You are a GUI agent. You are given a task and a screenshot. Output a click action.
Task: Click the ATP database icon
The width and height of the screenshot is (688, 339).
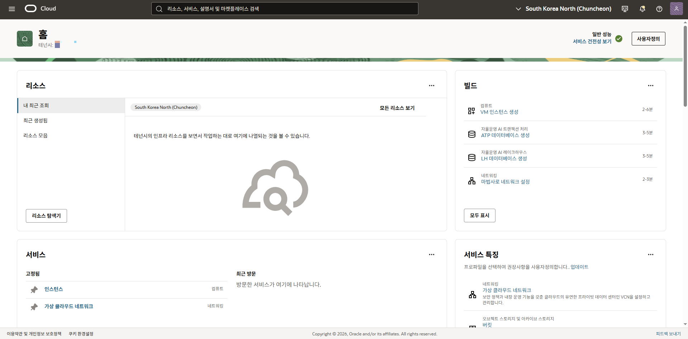(x=472, y=134)
